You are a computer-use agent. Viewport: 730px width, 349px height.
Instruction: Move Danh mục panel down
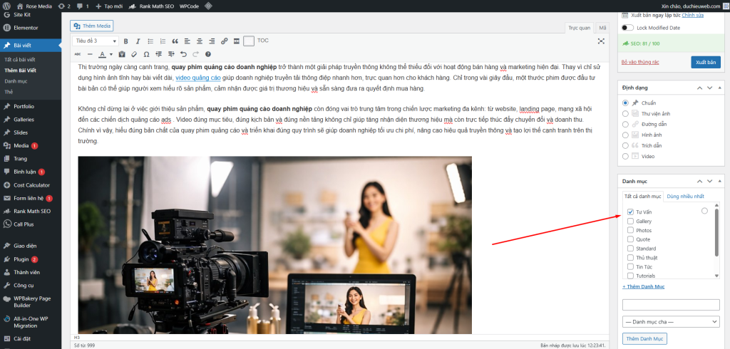(709, 181)
